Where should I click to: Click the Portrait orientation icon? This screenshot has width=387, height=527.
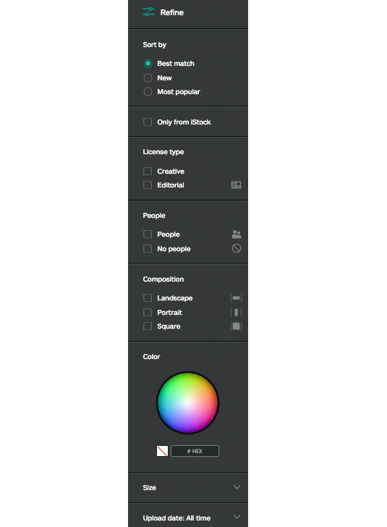(236, 312)
